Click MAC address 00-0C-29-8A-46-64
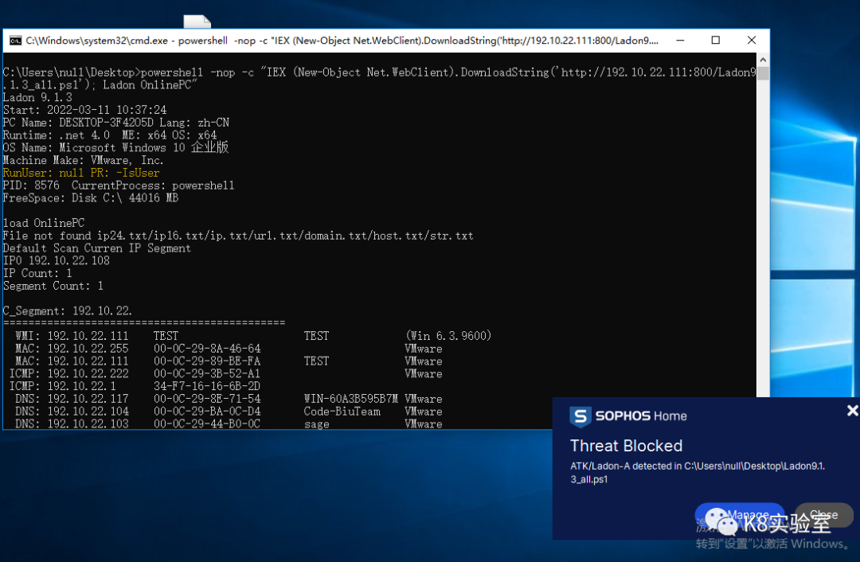 click(x=207, y=349)
